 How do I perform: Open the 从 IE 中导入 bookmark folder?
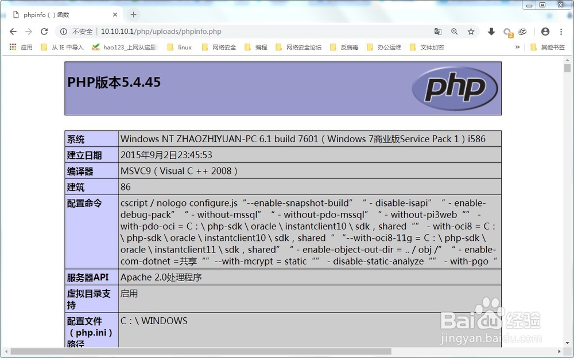pyautogui.click(x=62, y=47)
